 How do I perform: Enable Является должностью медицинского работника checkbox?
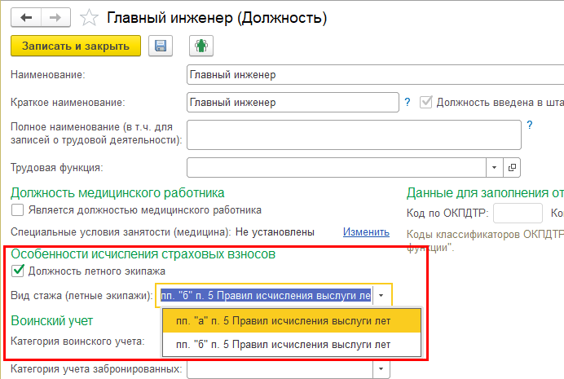point(18,209)
